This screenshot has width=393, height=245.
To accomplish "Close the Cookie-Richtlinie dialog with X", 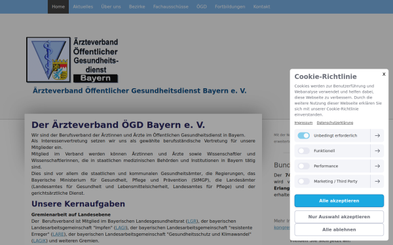I will click(x=384, y=74).
